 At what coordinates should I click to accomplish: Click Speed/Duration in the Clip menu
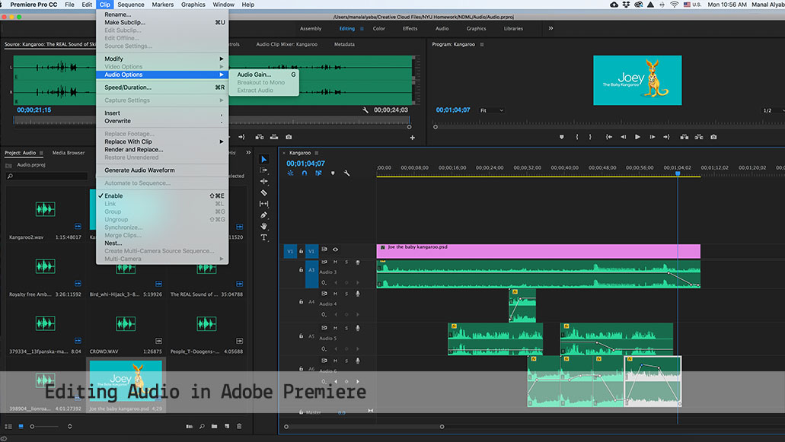pyautogui.click(x=128, y=87)
